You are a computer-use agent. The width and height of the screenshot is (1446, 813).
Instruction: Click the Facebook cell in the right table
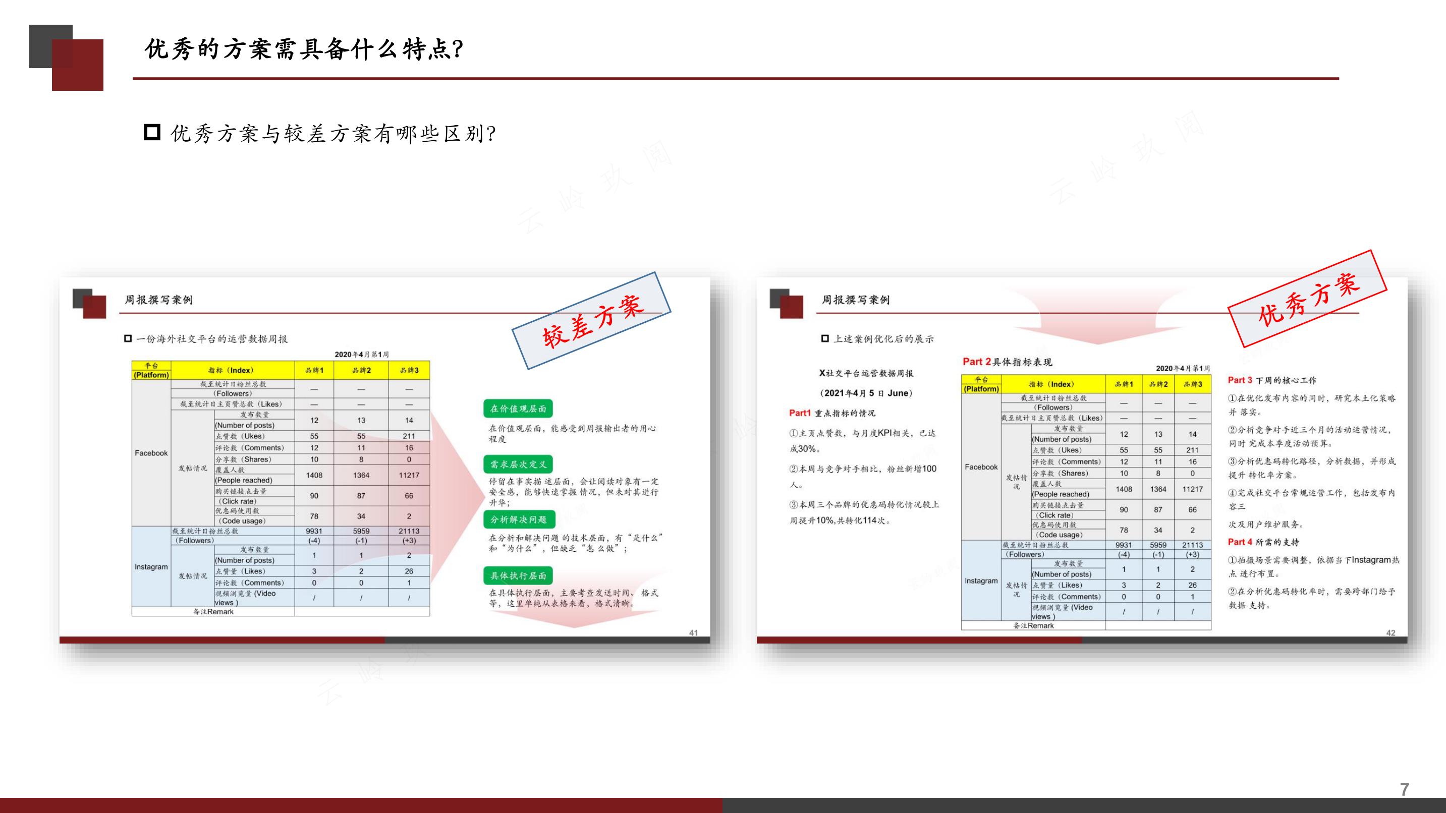click(x=981, y=467)
